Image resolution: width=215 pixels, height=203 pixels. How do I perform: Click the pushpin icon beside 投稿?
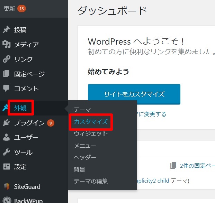[6, 30]
